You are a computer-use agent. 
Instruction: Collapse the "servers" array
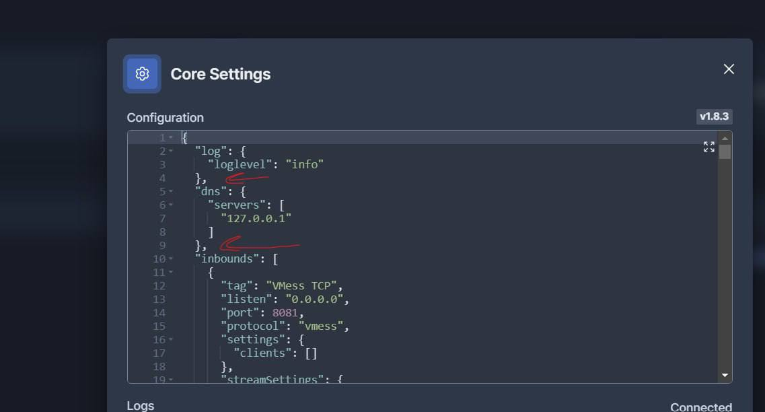tap(172, 205)
